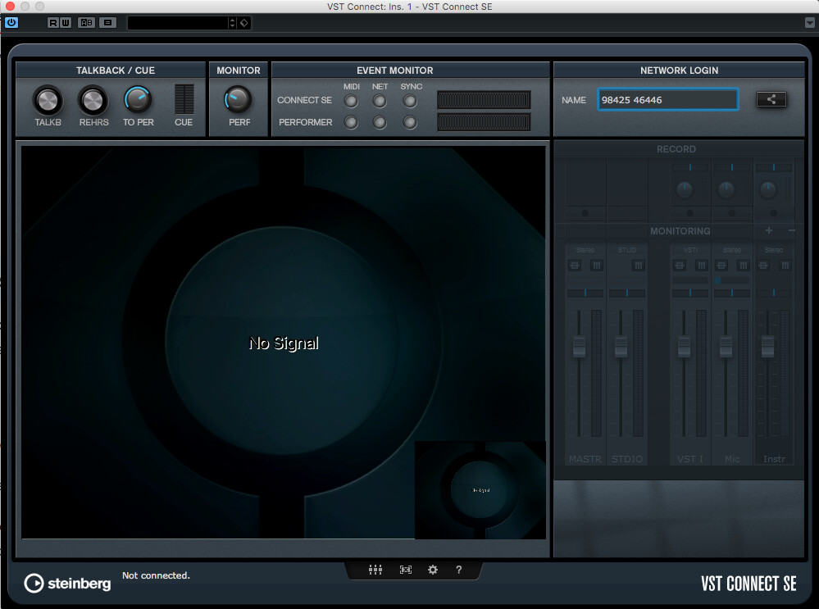Click the RECORD section header
This screenshot has height=609, width=819.
[x=676, y=149]
